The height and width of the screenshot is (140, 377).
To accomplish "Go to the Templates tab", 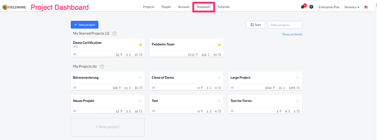I will (x=203, y=7).
